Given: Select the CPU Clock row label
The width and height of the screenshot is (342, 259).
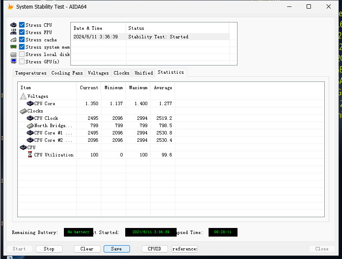Looking at the screenshot, I should (x=46, y=118).
